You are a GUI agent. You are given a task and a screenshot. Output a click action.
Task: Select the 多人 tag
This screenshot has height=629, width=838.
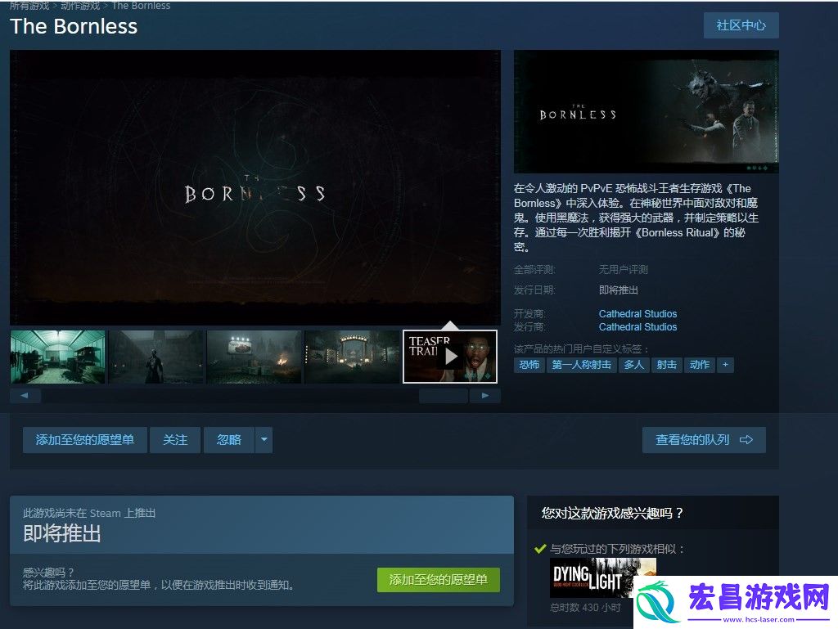[x=634, y=365]
